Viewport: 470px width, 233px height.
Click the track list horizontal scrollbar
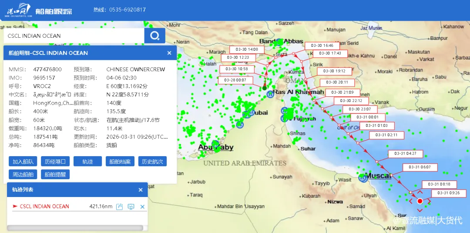pyautogui.click(x=75, y=228)
